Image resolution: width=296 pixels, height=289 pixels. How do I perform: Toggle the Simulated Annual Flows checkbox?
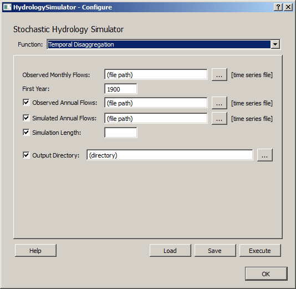[x=26, y=118]
